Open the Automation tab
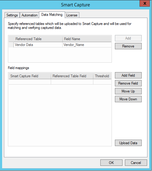Image resolution: width=152 pixels, height=171 pixels. pos(29,15)
